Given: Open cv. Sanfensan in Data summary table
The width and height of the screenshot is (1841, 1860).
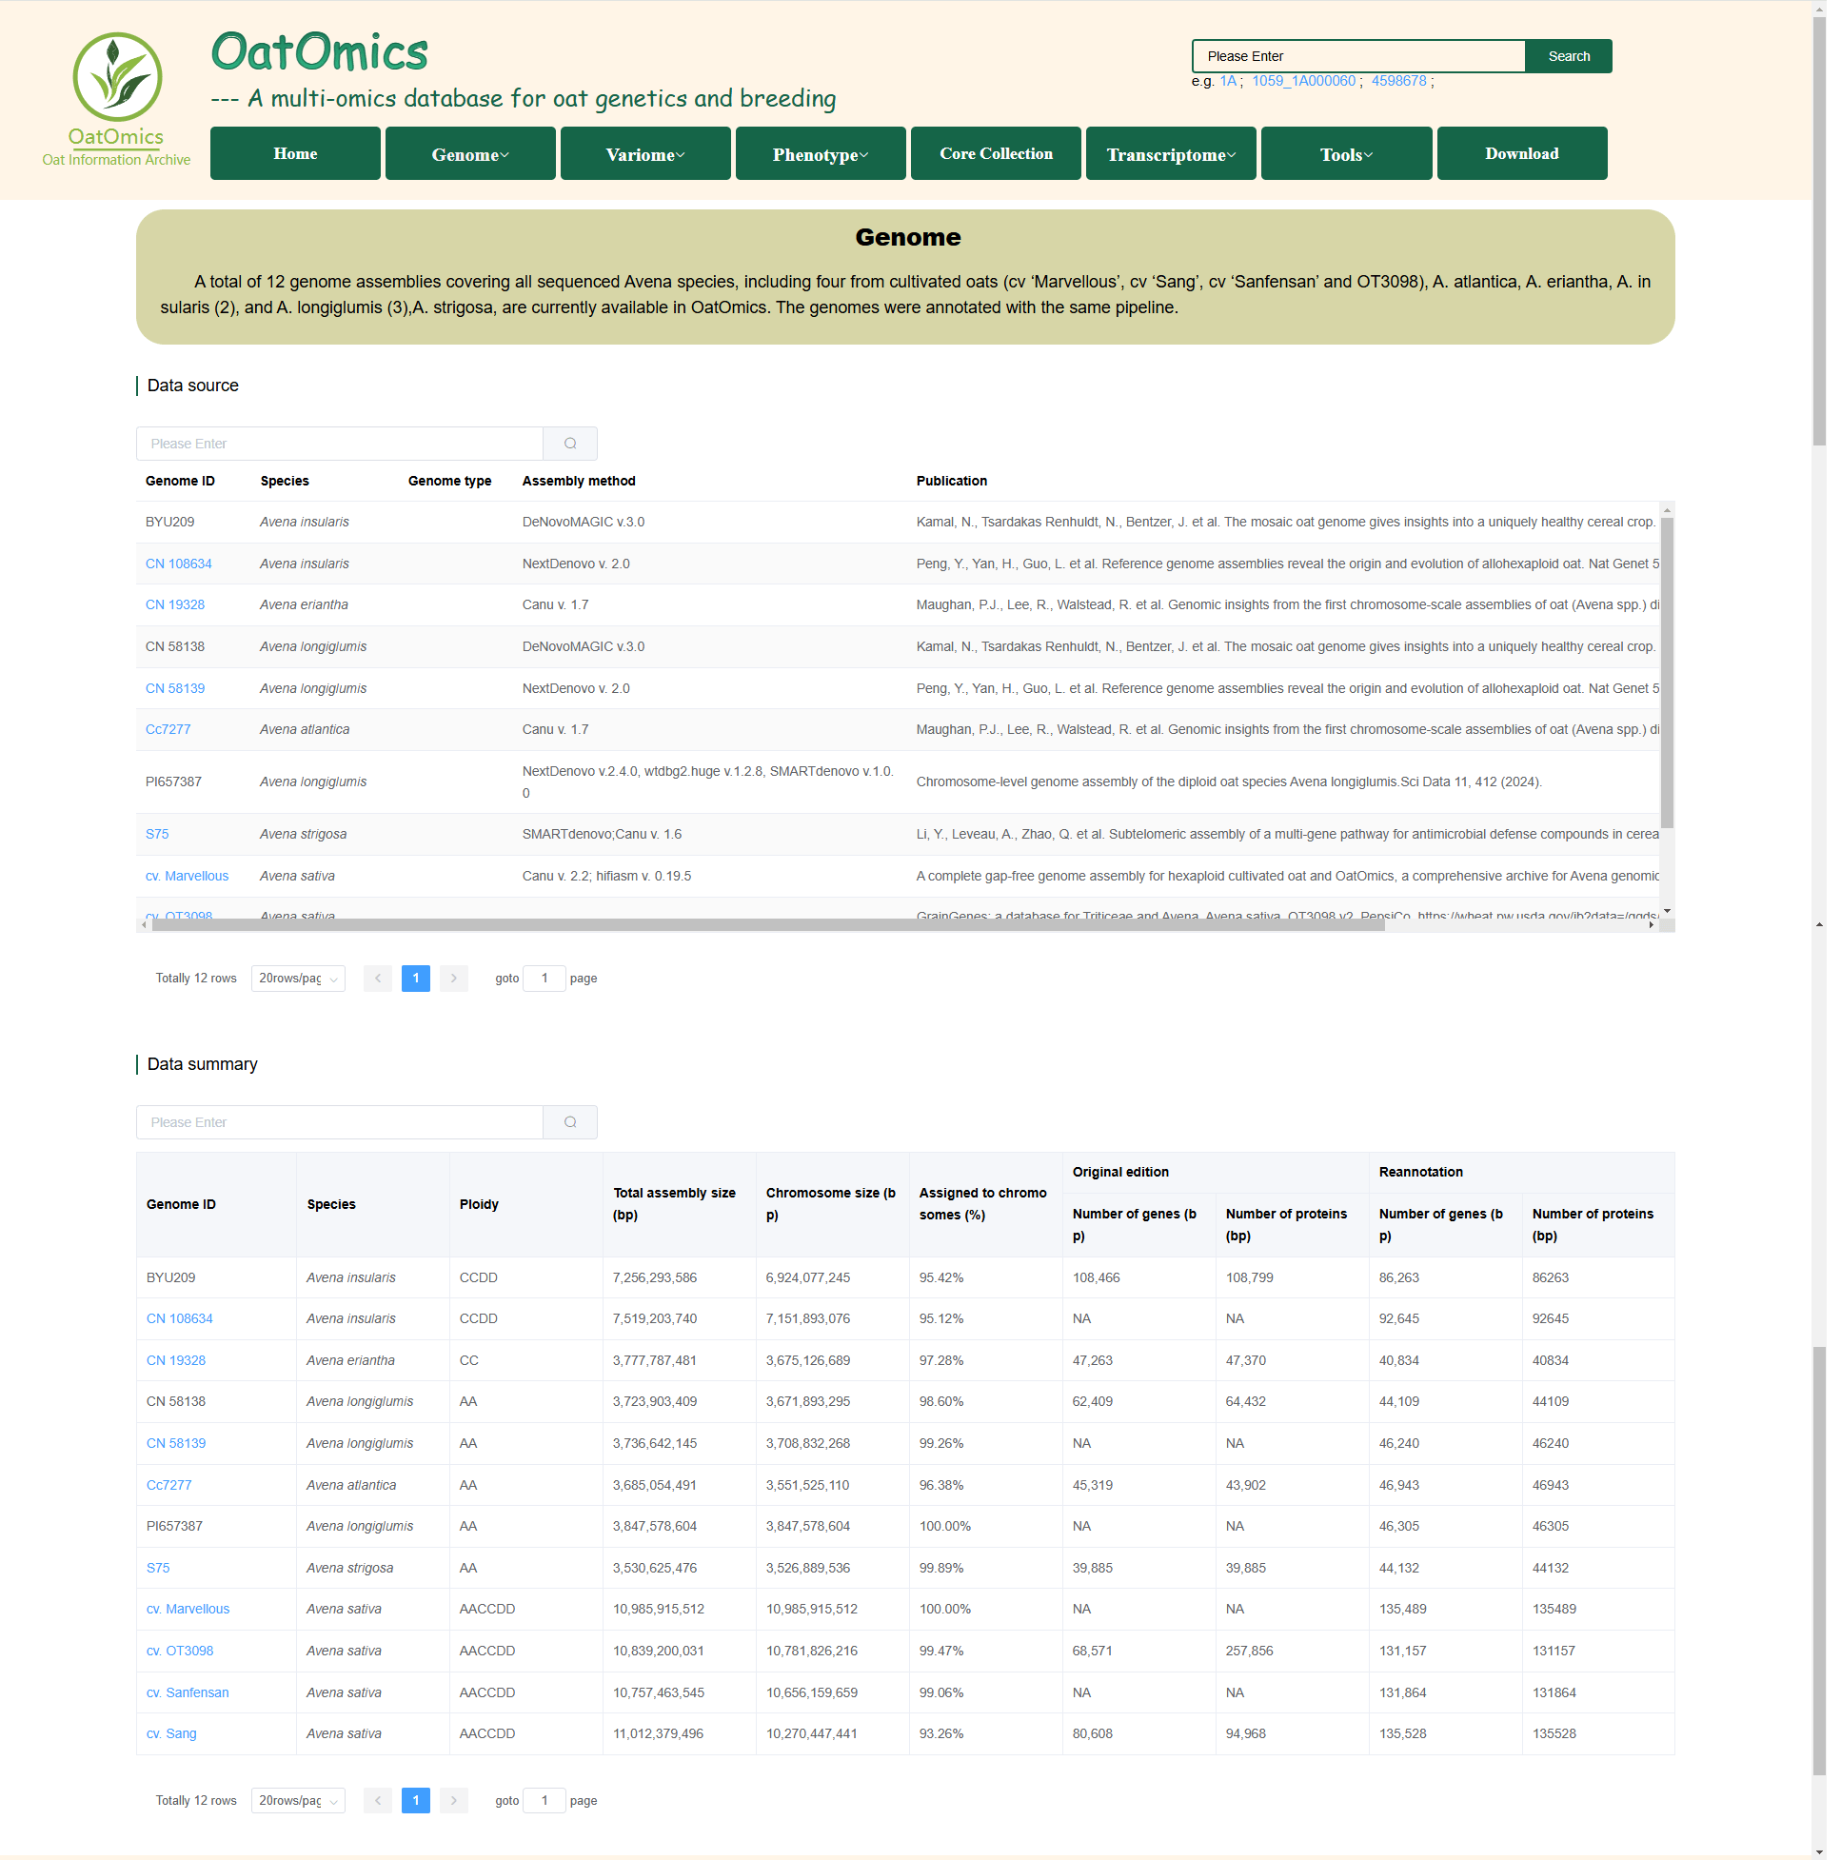Looking at the screenshot, I should coord(188,1693).
